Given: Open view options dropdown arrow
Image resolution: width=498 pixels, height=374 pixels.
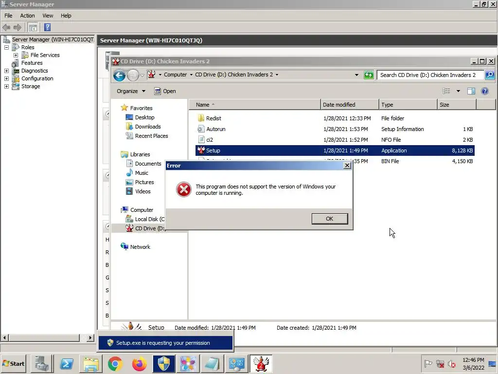Looking at the screenshot, I should (458, 91).
